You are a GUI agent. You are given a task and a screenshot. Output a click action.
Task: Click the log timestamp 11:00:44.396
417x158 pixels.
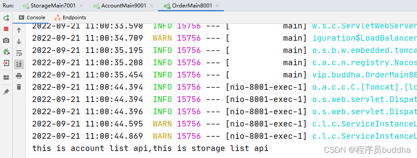pos(87,111)
